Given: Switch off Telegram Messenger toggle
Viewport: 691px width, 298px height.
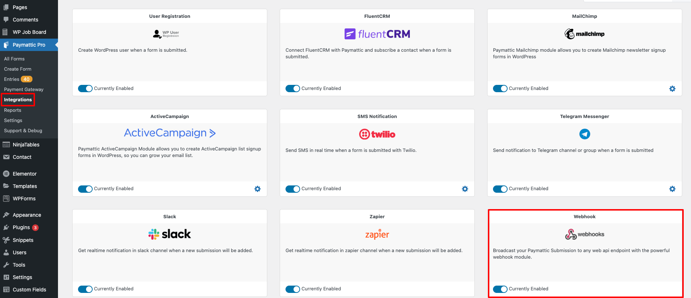Looking at the screenshot, I should 500,189.
